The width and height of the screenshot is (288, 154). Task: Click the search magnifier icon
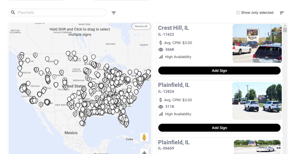pyautogui.click(x=13, y=13)
